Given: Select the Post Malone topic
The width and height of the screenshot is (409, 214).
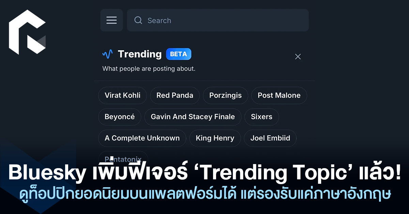Looking at the screenshot, I should (279, 95).
